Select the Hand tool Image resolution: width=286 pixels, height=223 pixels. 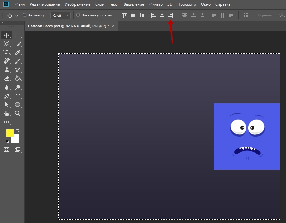click(x=6, y=113)
